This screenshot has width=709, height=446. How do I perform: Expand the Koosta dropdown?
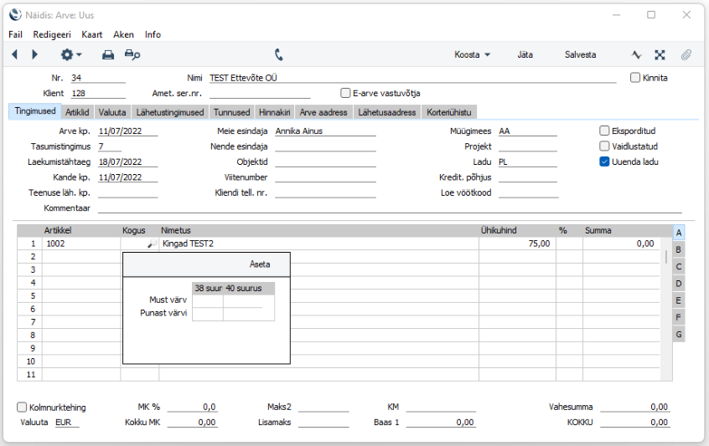[x=472, y=54]
